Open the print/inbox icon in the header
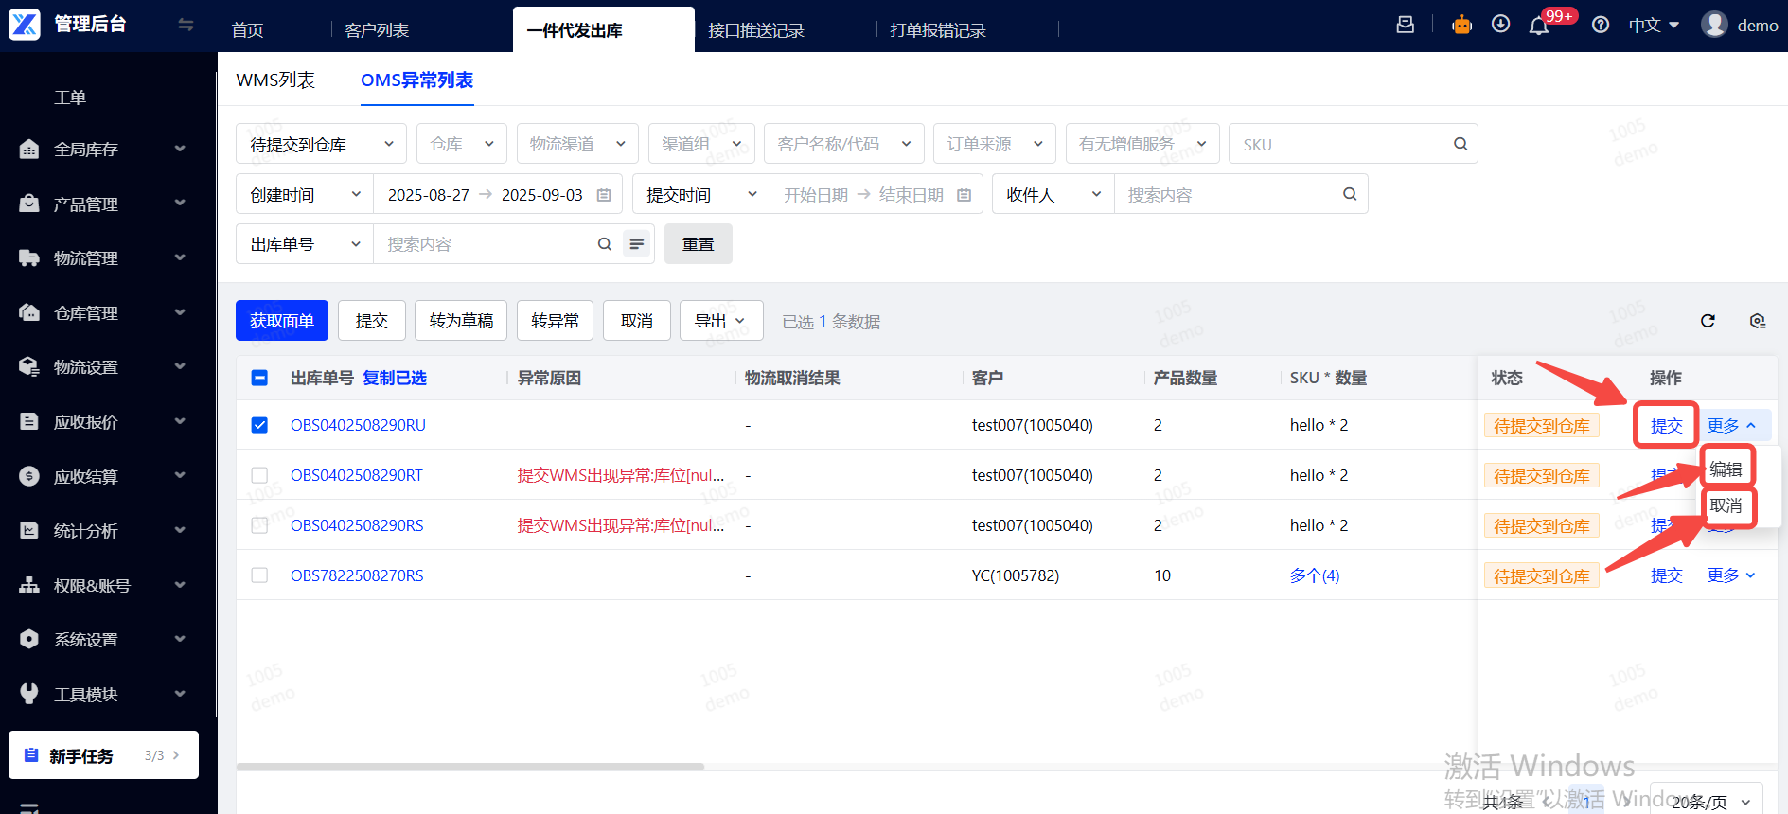 [1406, 25]
